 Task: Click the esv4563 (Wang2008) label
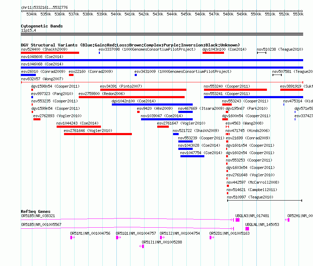point(244,123)
